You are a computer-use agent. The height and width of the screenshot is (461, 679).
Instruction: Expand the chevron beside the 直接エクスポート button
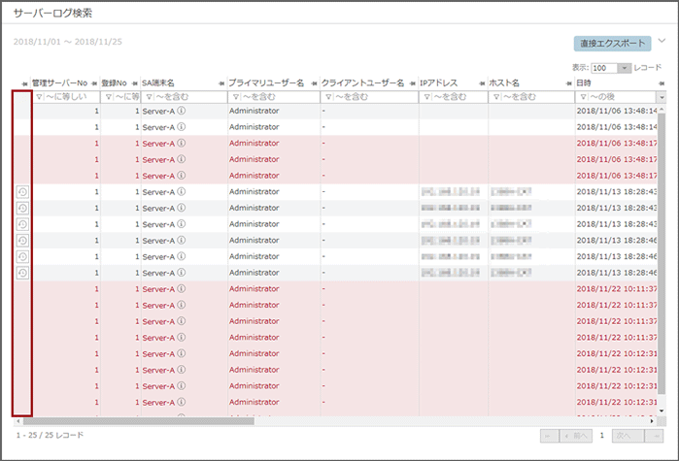[662, 42]
